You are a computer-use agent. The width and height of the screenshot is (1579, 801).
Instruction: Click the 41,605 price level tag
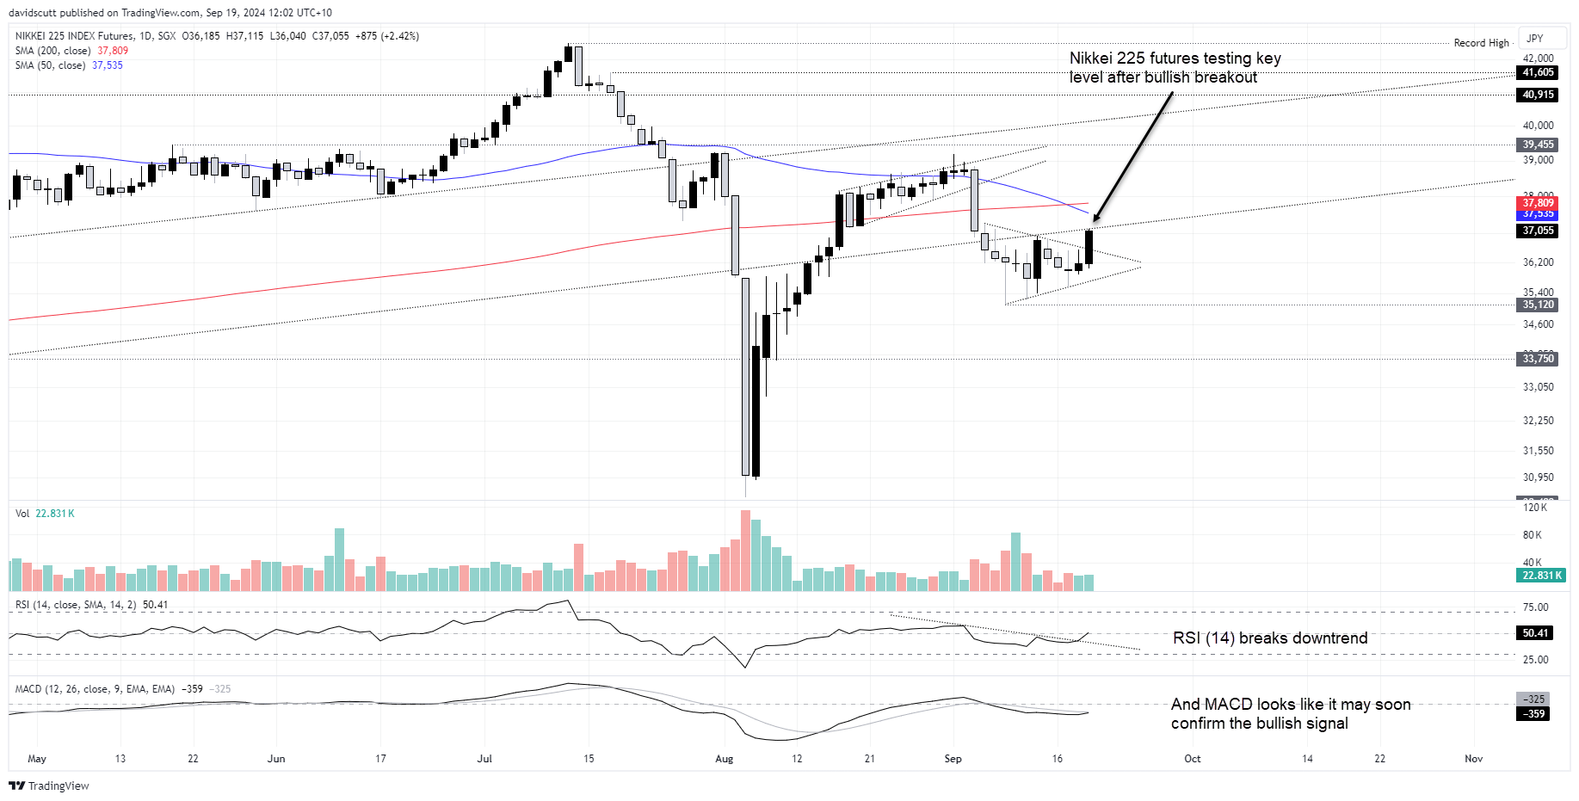1538,73
